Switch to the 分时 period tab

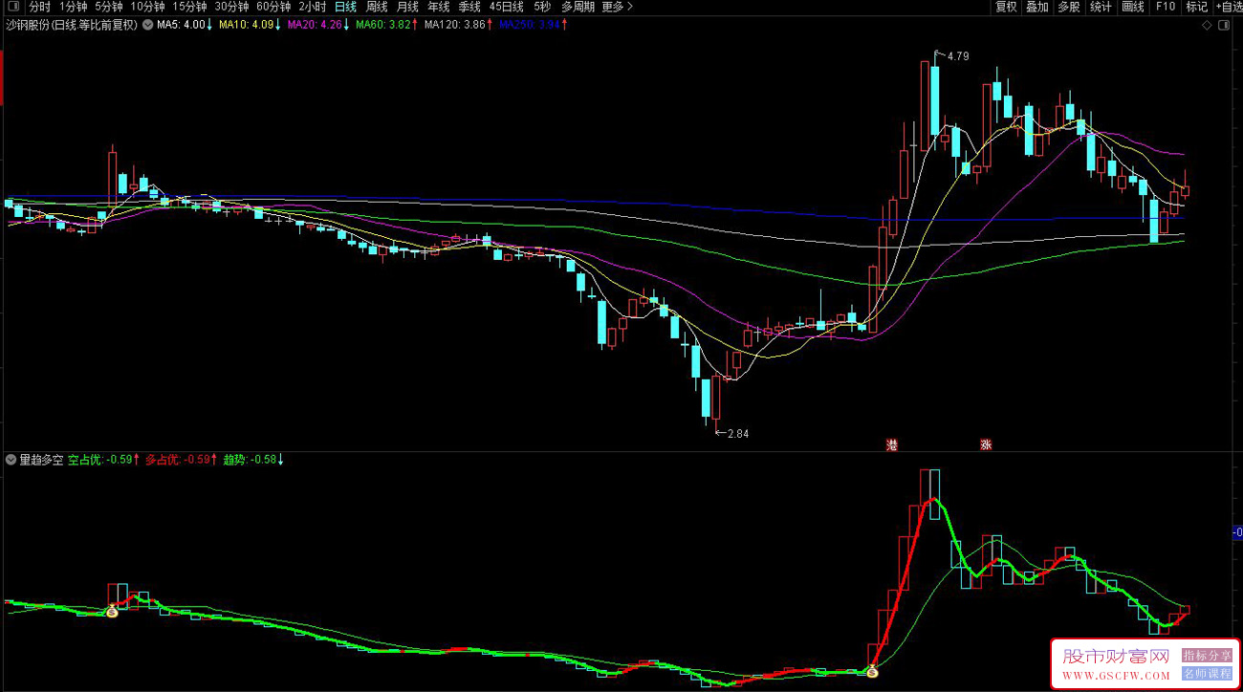[x=40, y=7]
